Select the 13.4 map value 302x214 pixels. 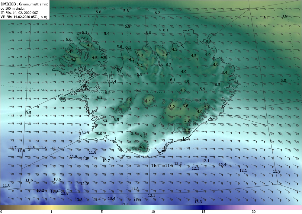(111, 198)
